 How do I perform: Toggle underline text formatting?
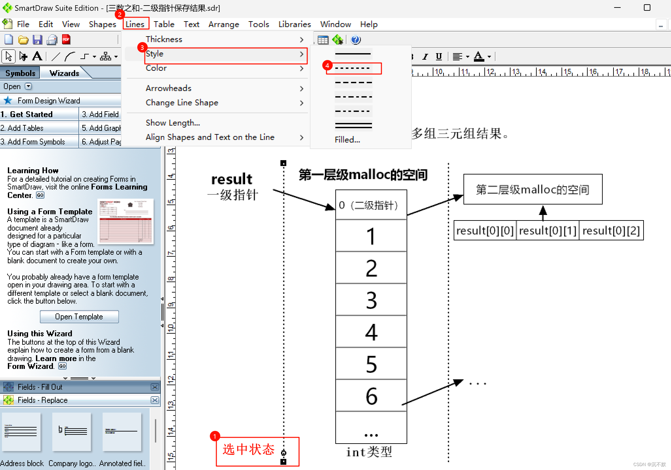pos(439,57)
